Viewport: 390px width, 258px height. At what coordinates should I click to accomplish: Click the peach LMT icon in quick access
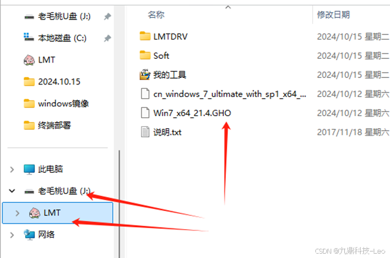click(29, 60)
